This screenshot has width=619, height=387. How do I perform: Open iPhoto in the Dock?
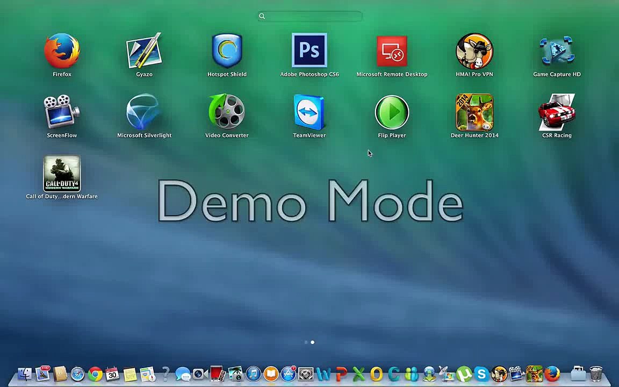pos(236,374)
